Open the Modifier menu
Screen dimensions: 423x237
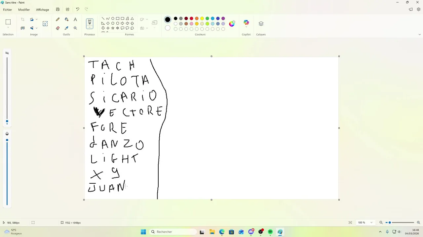(x=24, y=10)
